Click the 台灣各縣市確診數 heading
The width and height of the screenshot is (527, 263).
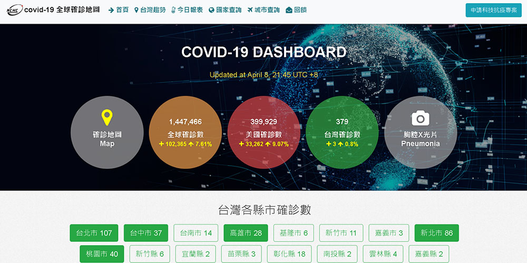coord(265,210)
